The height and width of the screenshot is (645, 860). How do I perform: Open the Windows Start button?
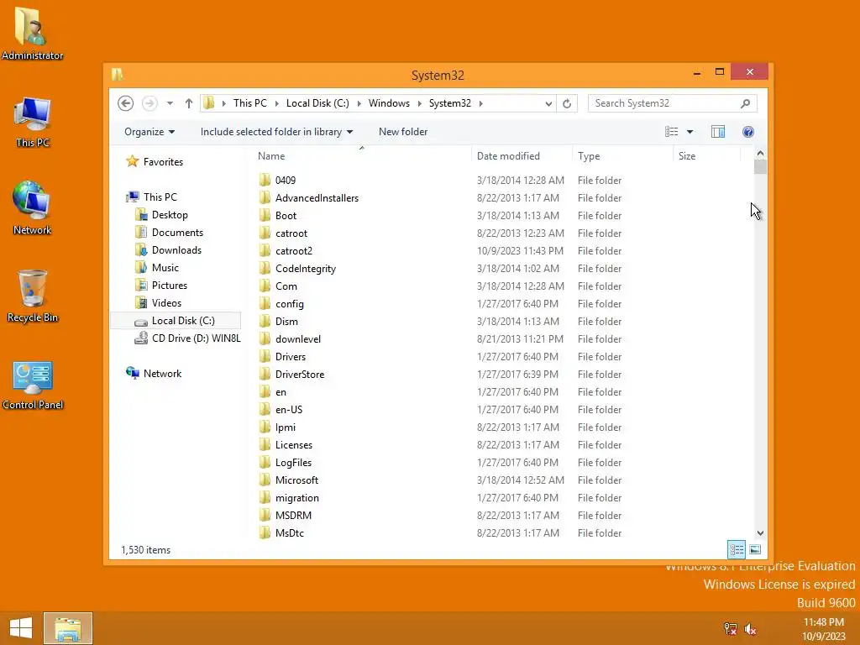21,628
